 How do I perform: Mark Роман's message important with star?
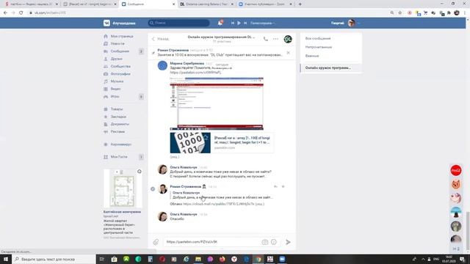283,187
